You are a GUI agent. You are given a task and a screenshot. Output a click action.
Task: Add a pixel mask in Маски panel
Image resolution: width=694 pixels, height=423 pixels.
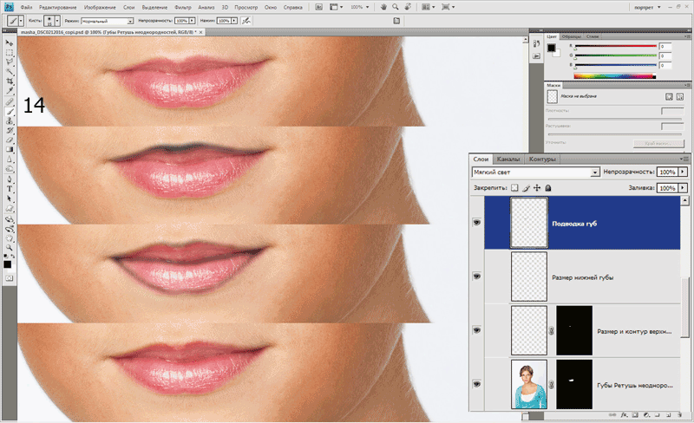669,96
